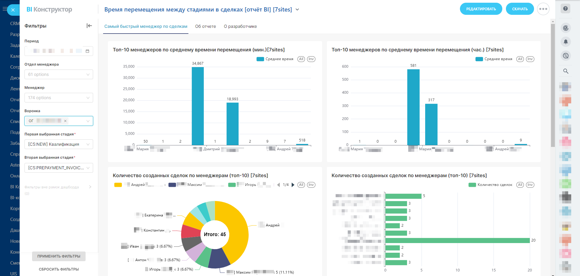Invert legend selection in hours bar chart
This screenshot has width=580, height=276.
(530, 59)
